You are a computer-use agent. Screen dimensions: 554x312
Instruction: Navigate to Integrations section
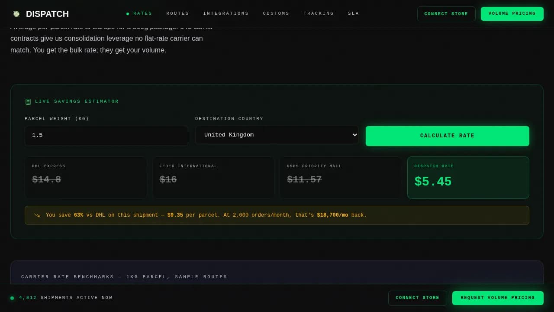tap(226, 13)
